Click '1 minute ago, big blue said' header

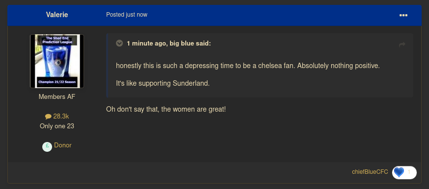pos(169,44)
